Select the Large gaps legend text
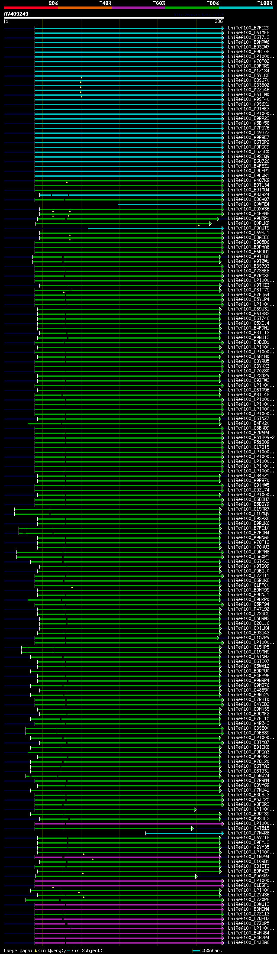The width and height of the screenshot is (277, 954). click(53, 951)
